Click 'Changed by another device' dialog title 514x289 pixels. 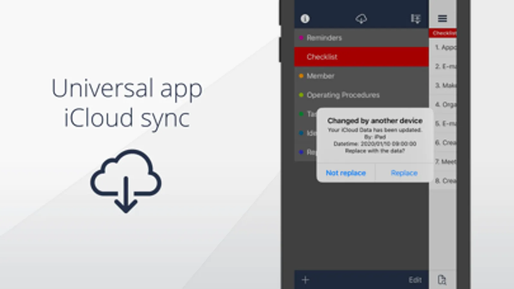coord(375,120)
